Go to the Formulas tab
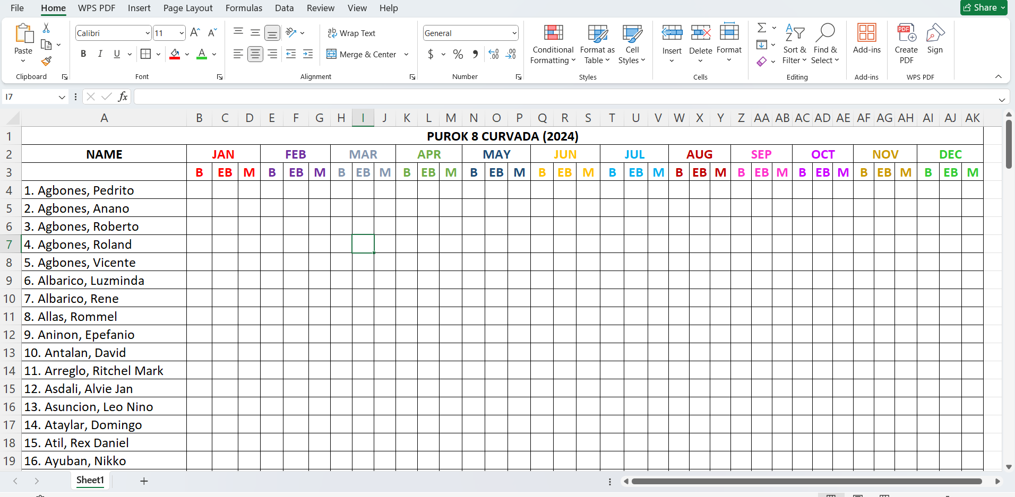The height and width of the screenshot is (497, 1015). (244, 8)
